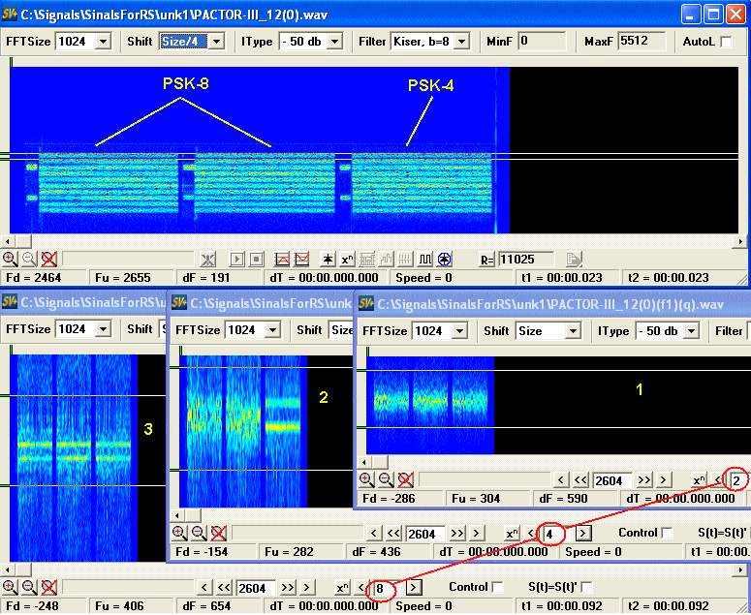Click the arrow icon next to the R= field

574,259
